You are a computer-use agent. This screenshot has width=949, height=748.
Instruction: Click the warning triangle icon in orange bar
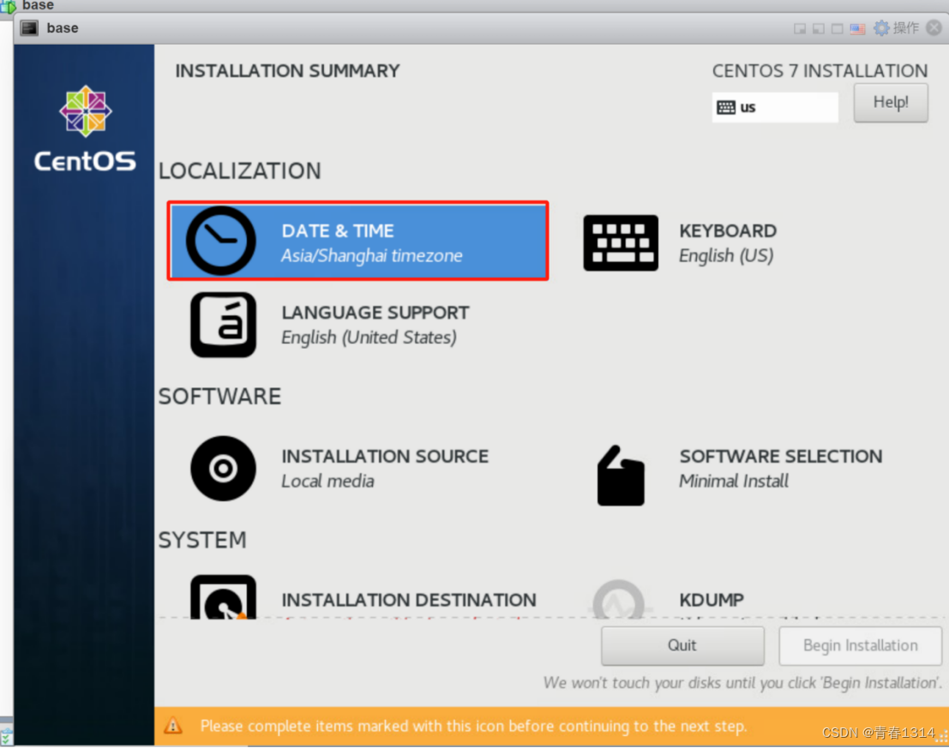(x=173, y=726)
